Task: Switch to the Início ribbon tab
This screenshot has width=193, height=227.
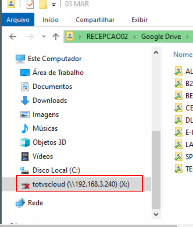Action: (50, 20)
